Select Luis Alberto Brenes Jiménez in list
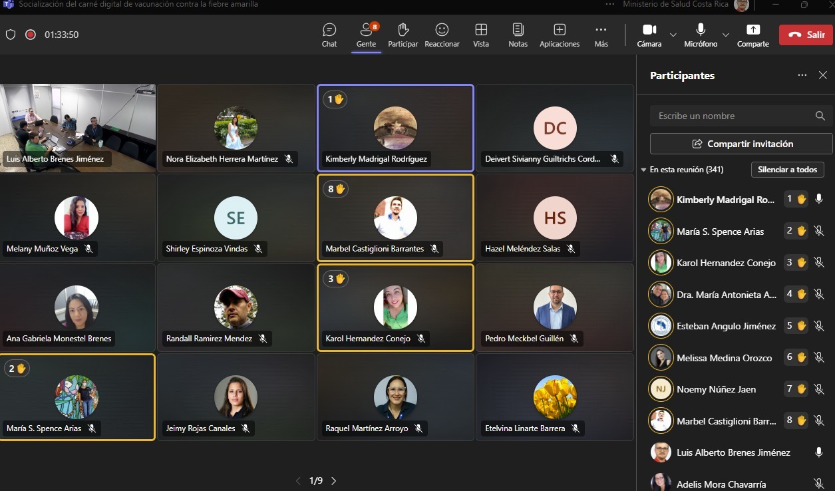 coord(736,452)
